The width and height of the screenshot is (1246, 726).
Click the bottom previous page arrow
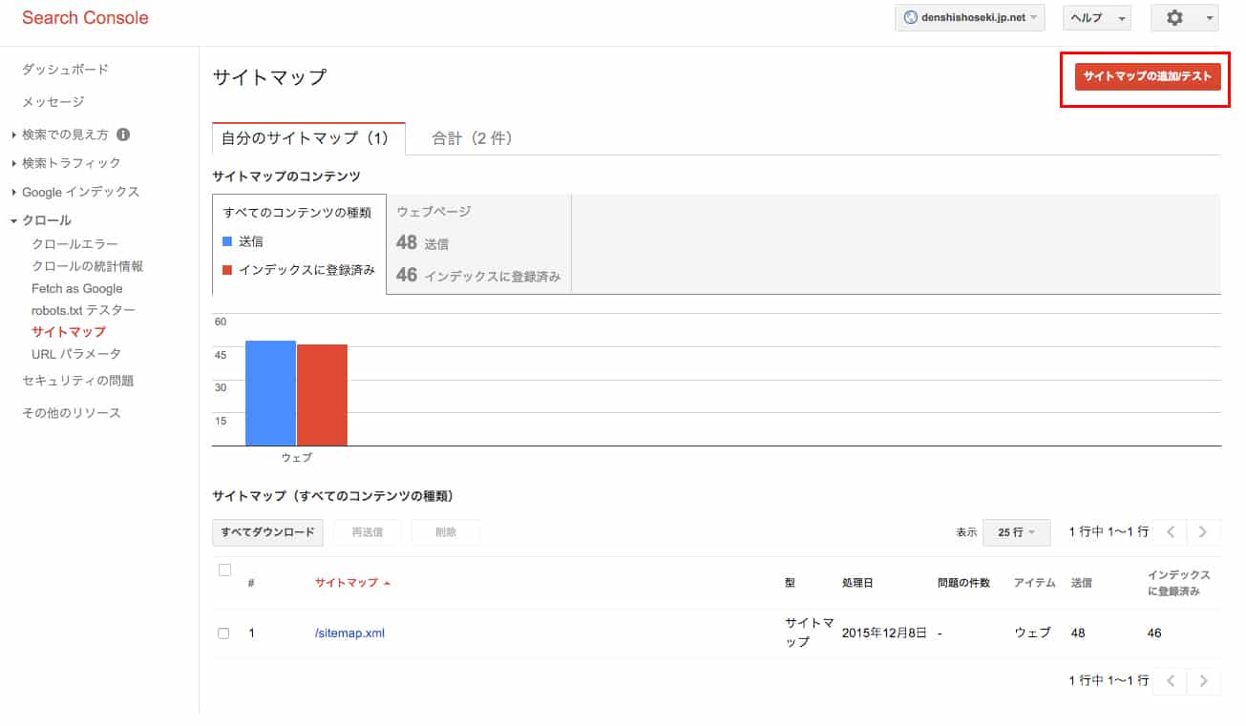pos(1171,681)
